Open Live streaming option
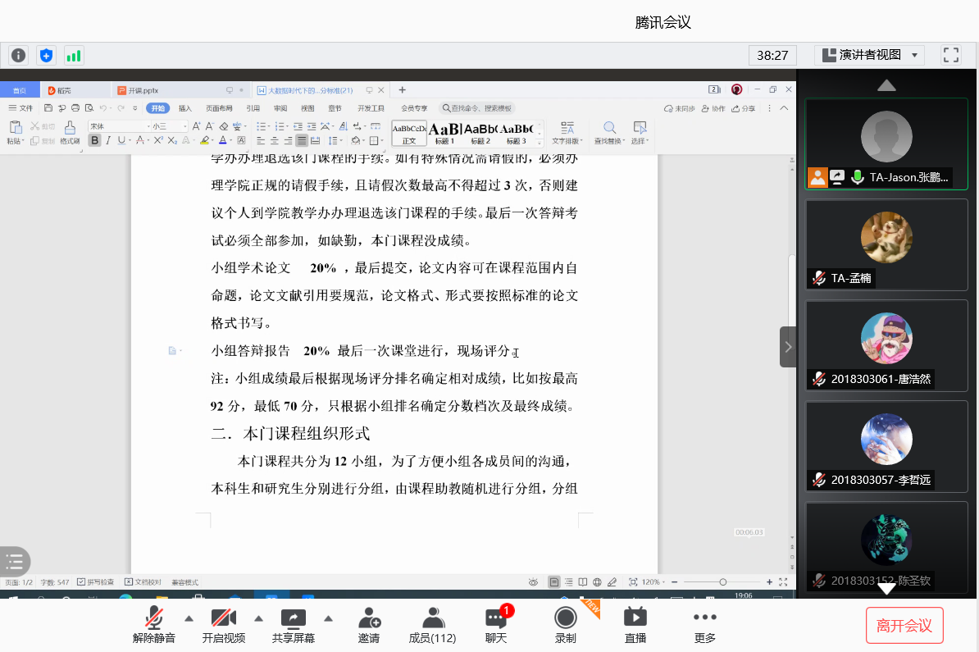Screen dimensions: 979x652 tap(635, 624)
